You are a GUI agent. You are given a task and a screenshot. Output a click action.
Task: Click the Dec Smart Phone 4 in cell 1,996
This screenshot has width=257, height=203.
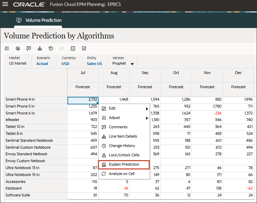coord(238,100)
